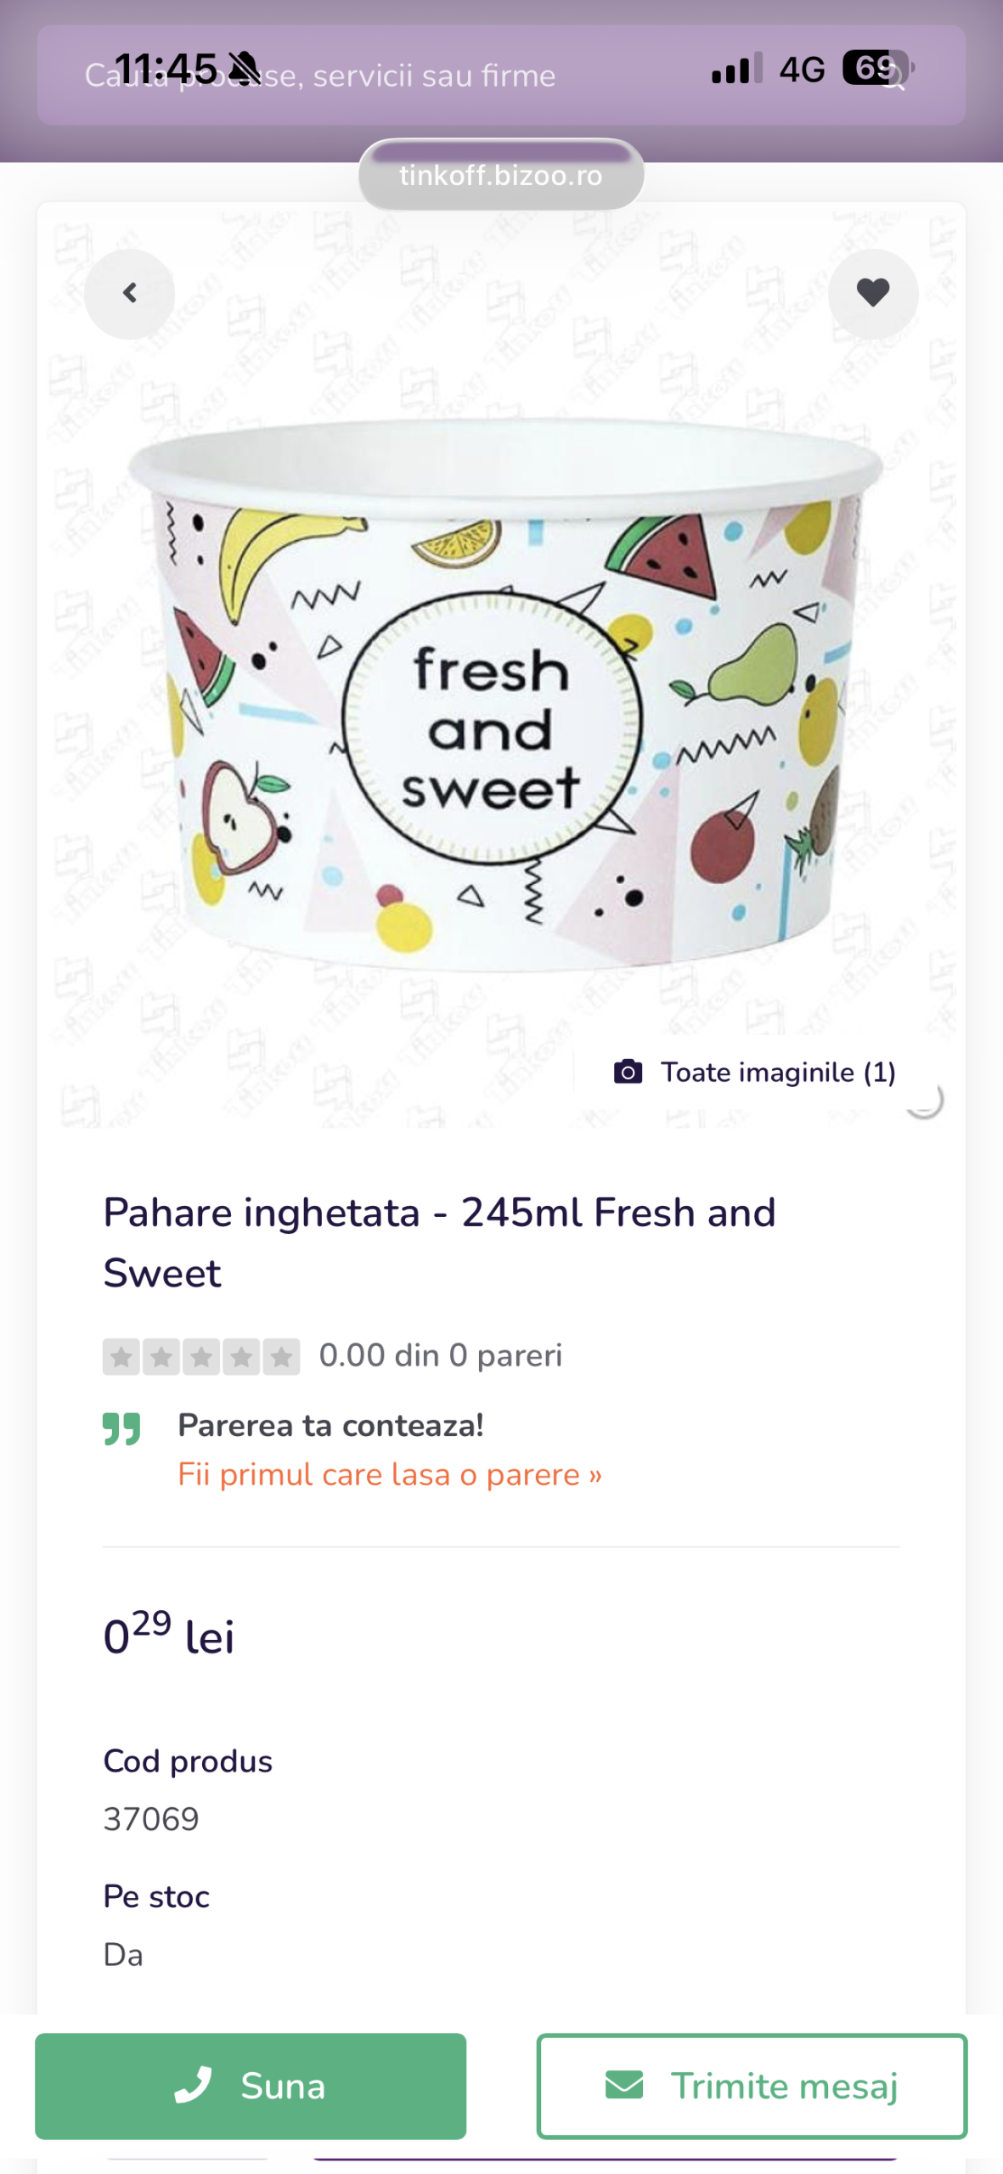Tap the battery indicator in status bar

click(876, 68)
